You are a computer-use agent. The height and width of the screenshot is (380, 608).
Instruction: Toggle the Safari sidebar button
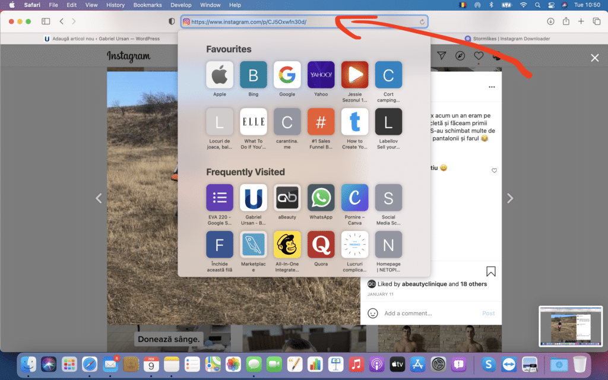click(x=46, y=21)
